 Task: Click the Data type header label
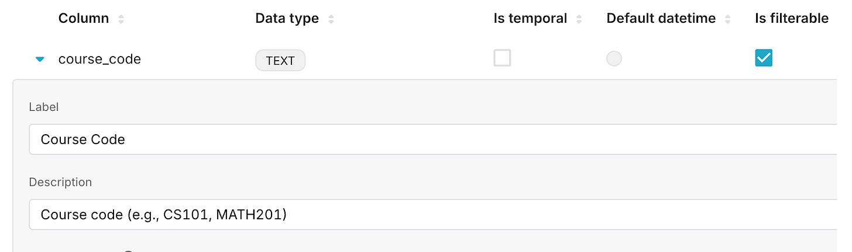coord(287,19)
